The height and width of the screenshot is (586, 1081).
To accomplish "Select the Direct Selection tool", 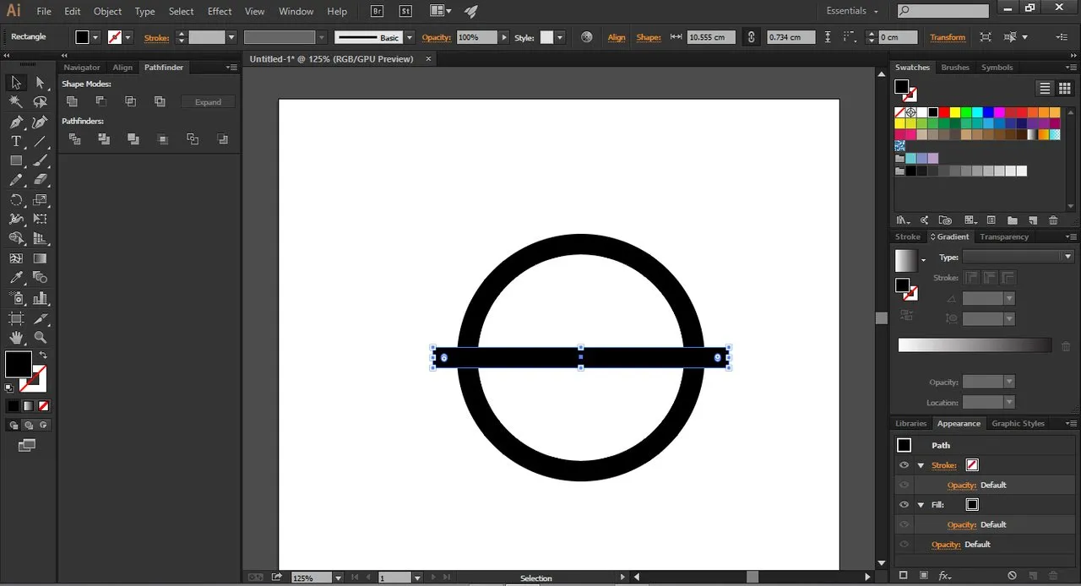I will coord(40,83).
